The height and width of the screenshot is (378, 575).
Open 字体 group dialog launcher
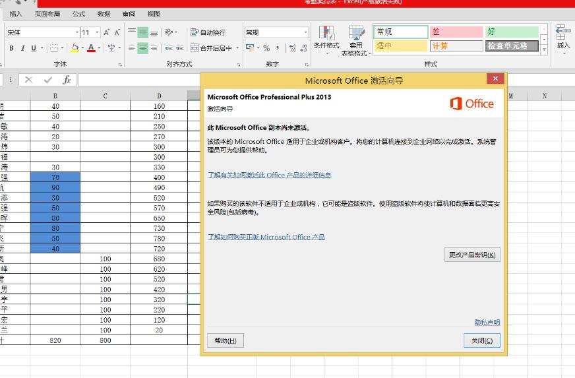[120, 65]
